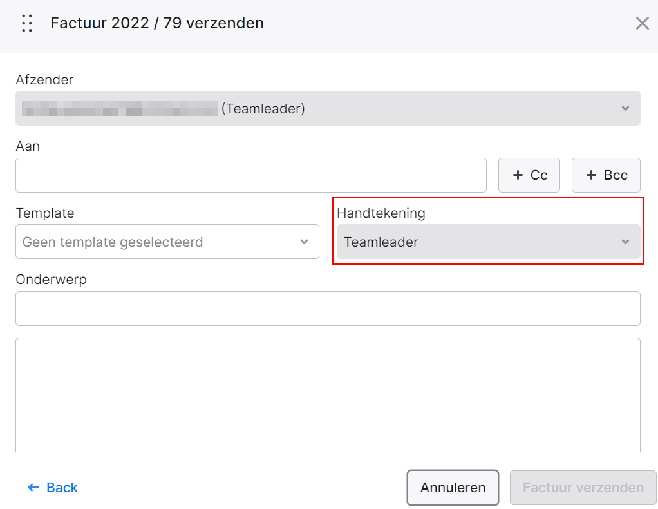Click the Annuleren button
658x509 pixels.
453,488
